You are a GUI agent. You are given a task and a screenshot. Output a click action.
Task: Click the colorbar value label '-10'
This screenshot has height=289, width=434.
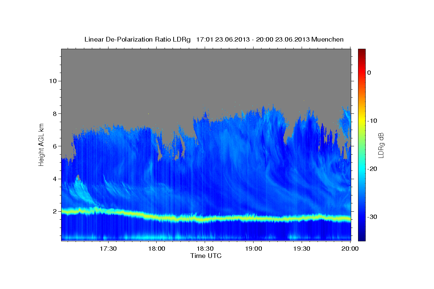point(372,121)
